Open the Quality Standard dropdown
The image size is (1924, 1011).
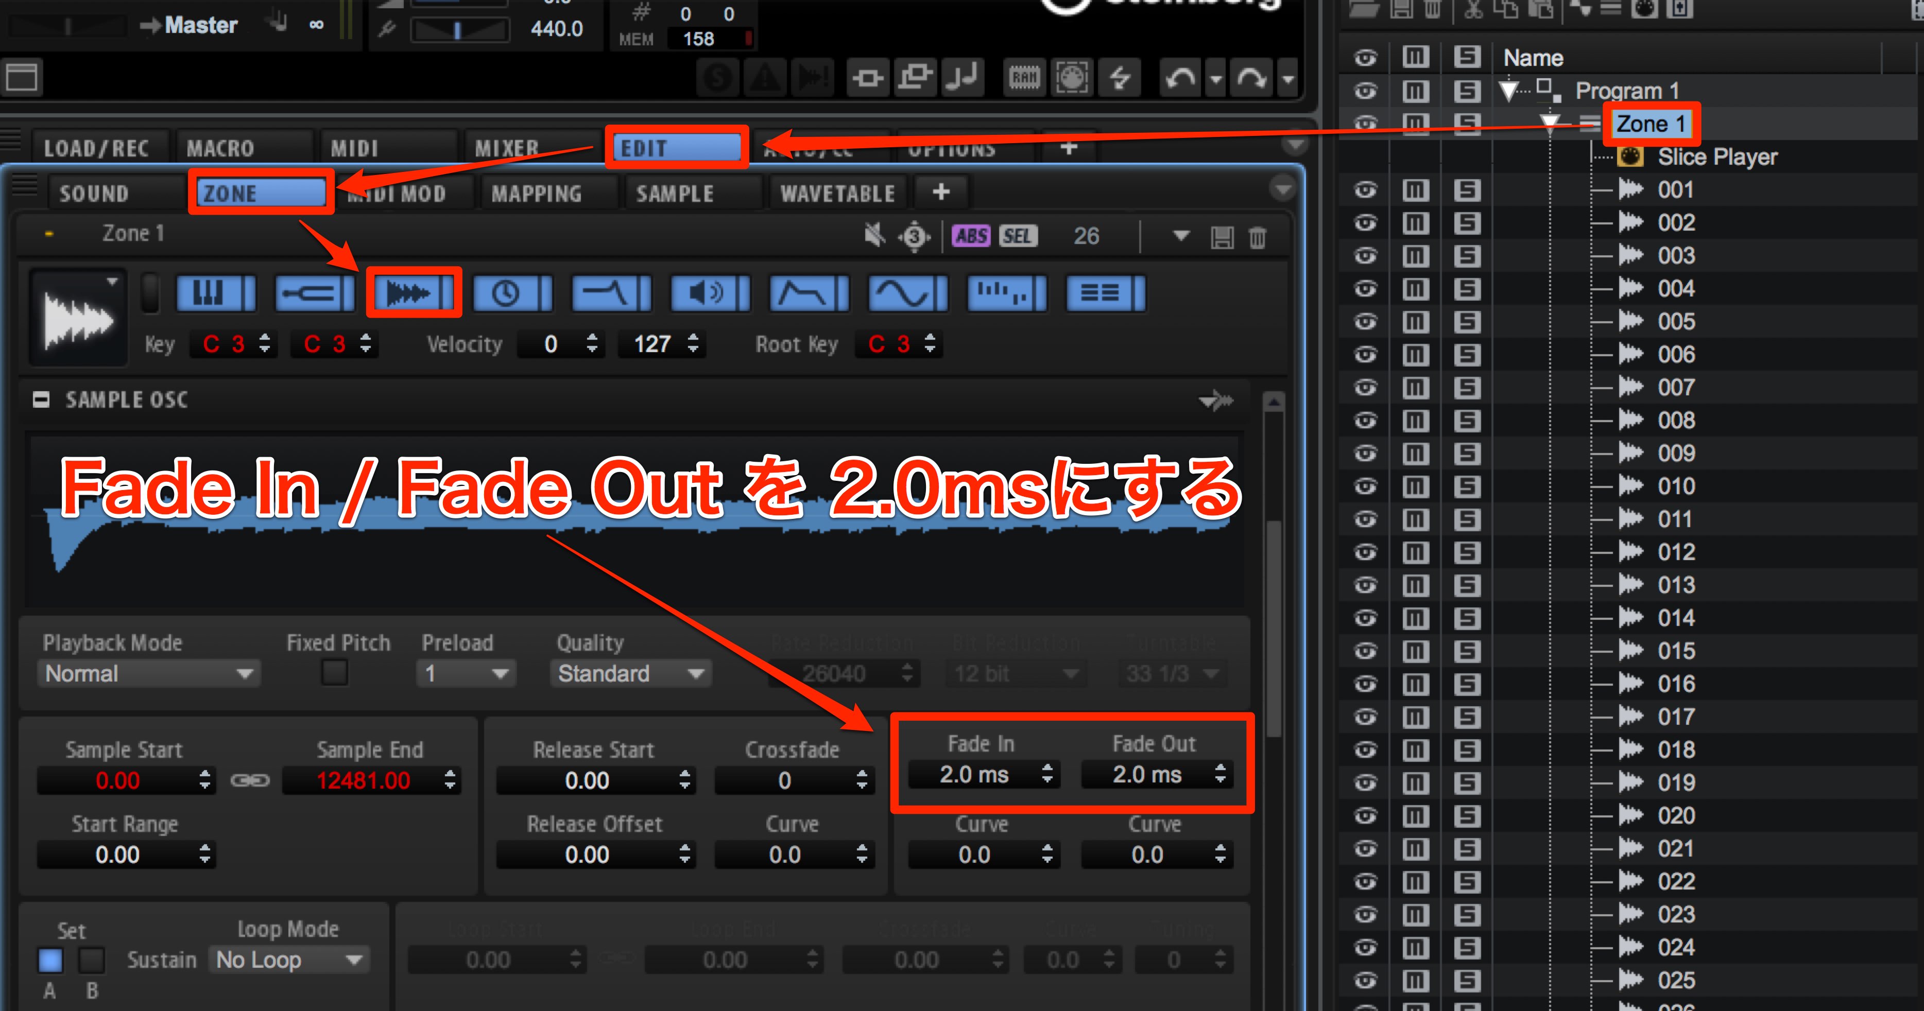pyautogui.click(x=630, y=673)
